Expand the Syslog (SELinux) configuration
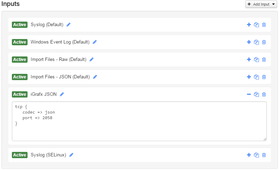 tap(249, 155)
